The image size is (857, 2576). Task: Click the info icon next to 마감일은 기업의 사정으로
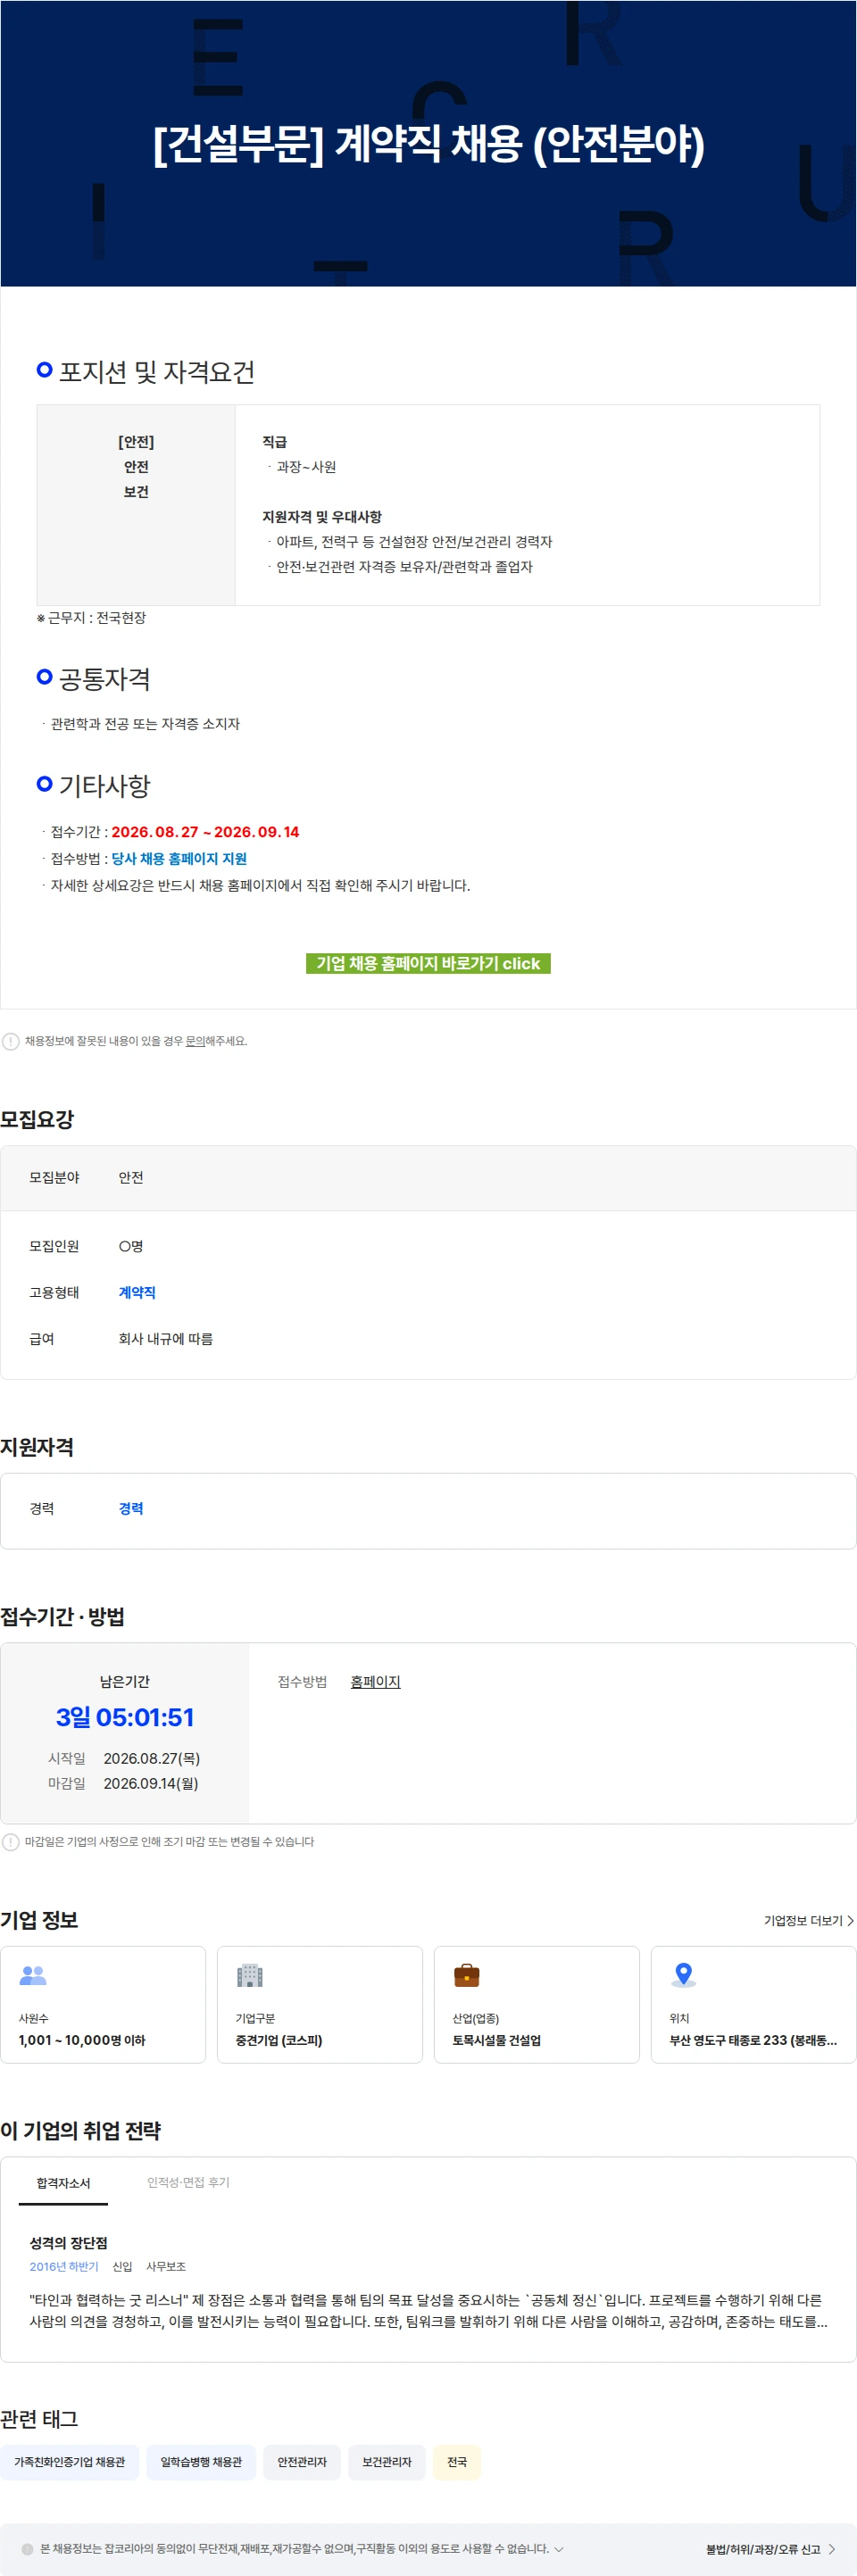coord(10,1842)
